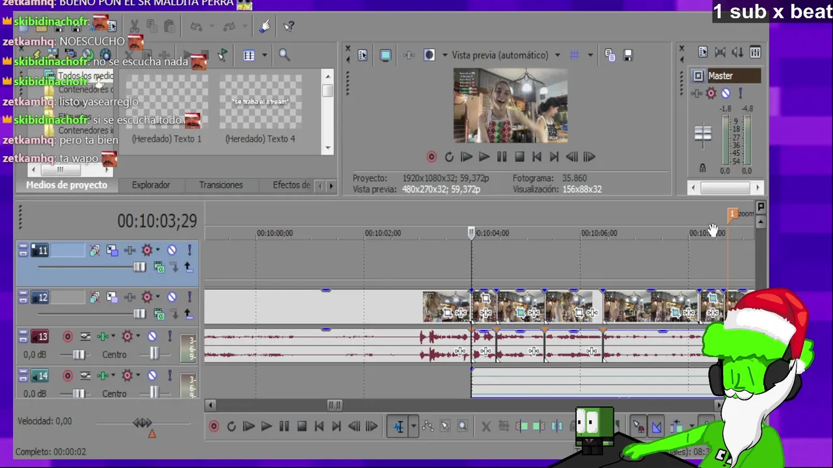833x468 pixels.
Task: Click Delete X icon in bottom toolbar
Action: point(485,426)
